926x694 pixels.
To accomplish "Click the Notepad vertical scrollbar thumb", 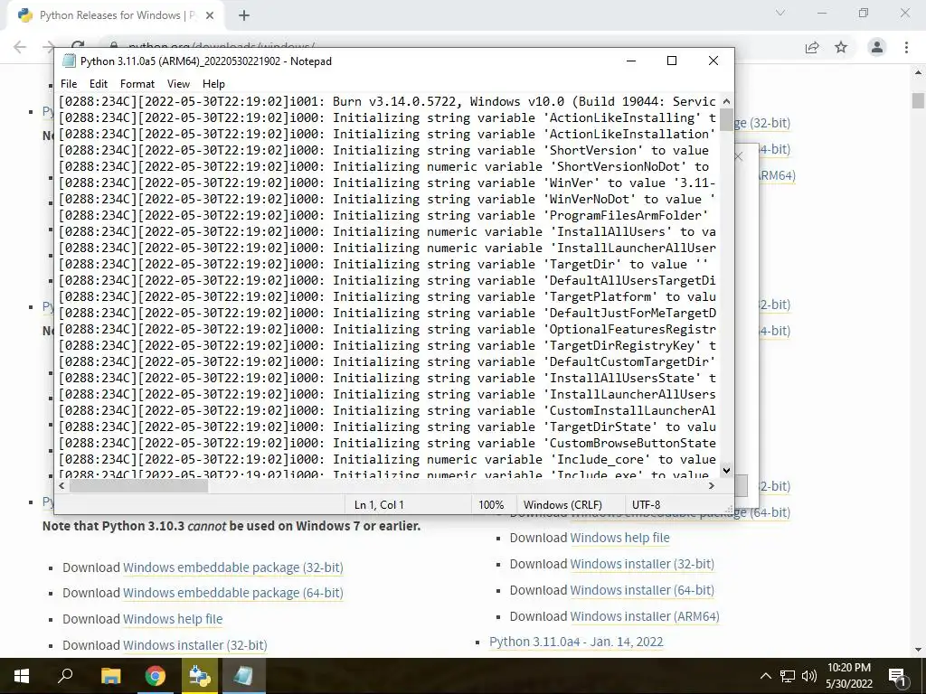I will [726, 120].
